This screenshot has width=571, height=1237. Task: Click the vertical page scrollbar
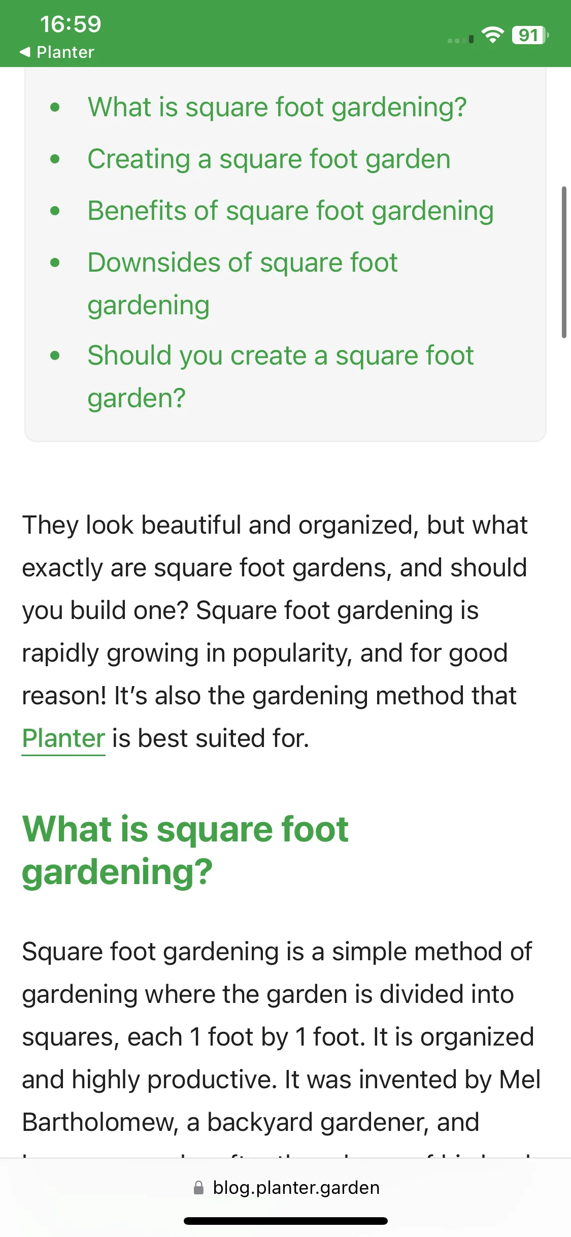click(564, 262)
